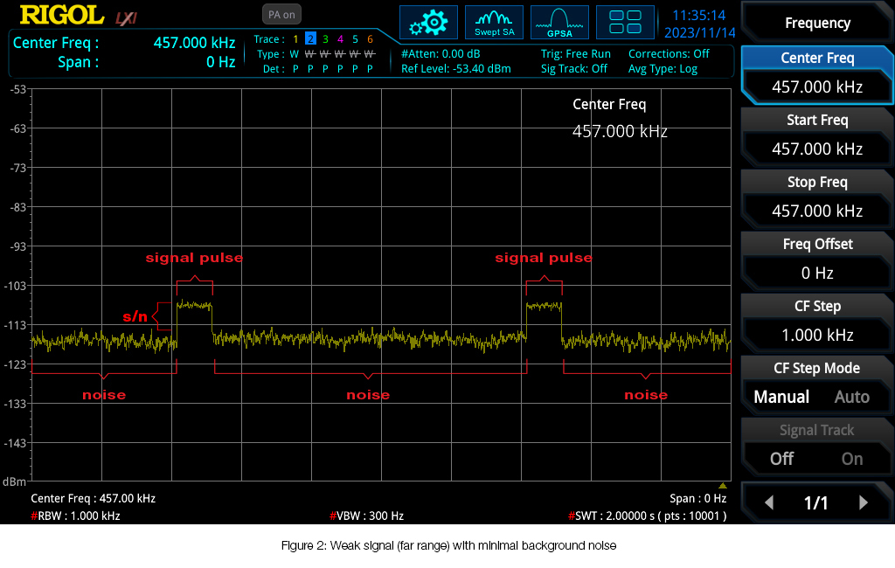Screen dimensions: 895x568
Task: Click the RIGOL logo
Action: tap(62, 16)
